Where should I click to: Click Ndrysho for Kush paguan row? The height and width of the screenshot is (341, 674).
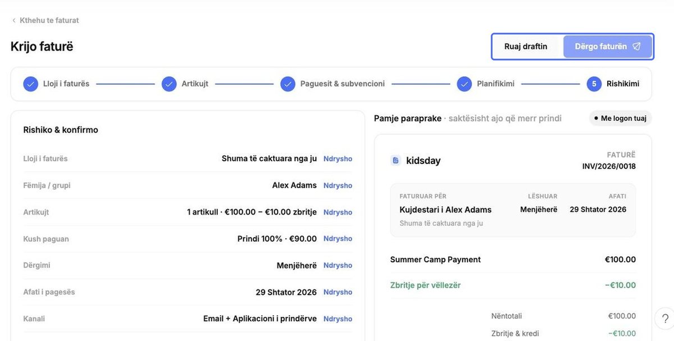pos(338,239)
